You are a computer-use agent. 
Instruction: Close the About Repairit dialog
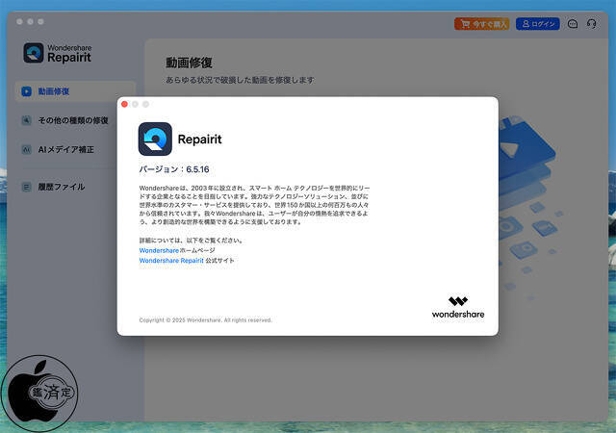(124, 104)
